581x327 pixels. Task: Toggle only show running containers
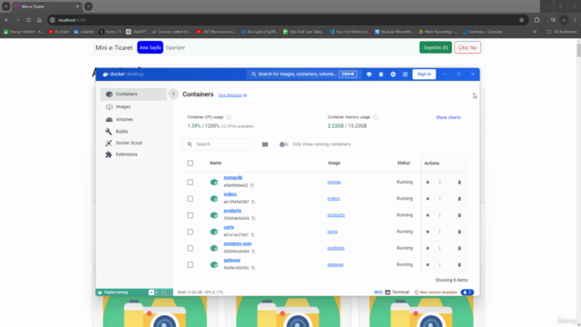[x=283, y=144]
